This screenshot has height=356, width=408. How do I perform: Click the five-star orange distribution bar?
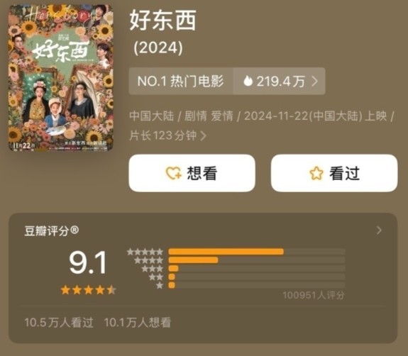[226, 252]
